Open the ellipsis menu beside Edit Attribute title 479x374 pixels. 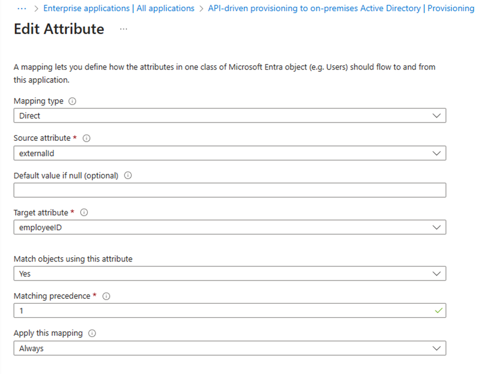click(x=123, y=29)
